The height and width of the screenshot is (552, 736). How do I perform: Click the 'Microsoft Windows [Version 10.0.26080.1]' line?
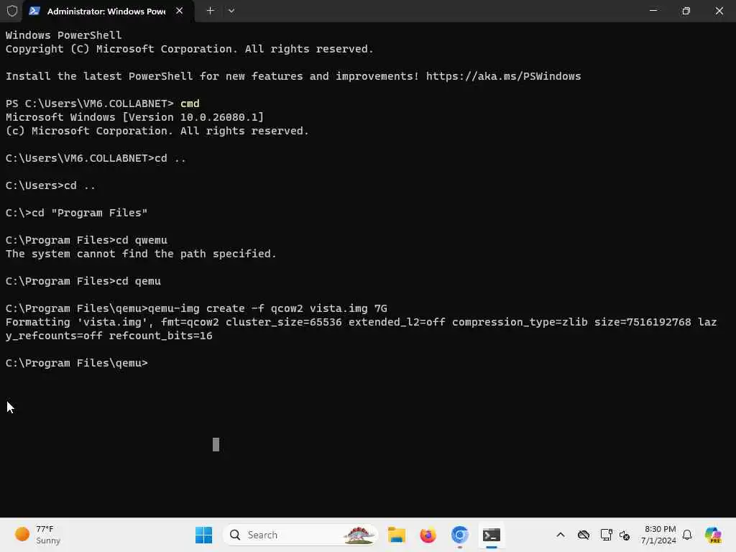click(x=134, y=117)
